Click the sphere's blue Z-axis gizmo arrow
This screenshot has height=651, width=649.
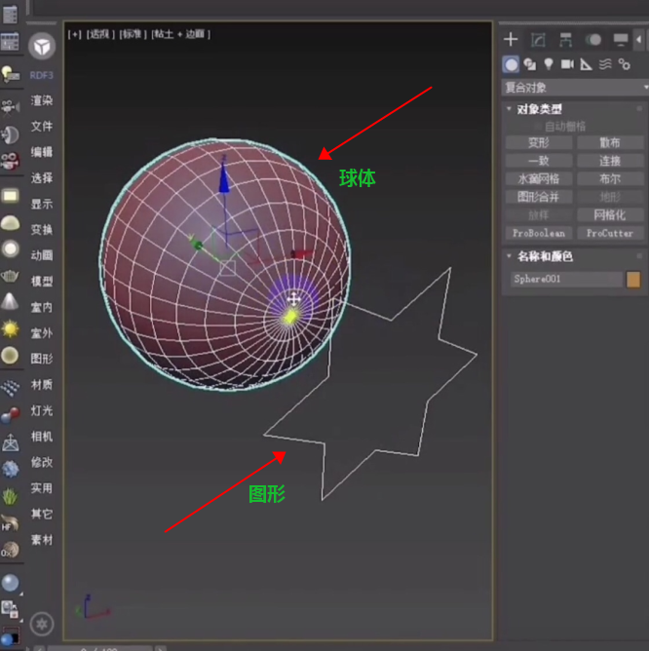coord(224,178)
